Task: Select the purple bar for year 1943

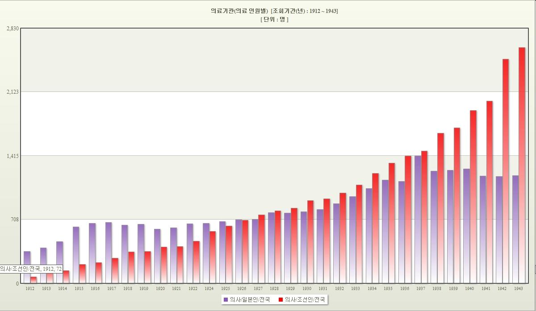Action: 515,229
